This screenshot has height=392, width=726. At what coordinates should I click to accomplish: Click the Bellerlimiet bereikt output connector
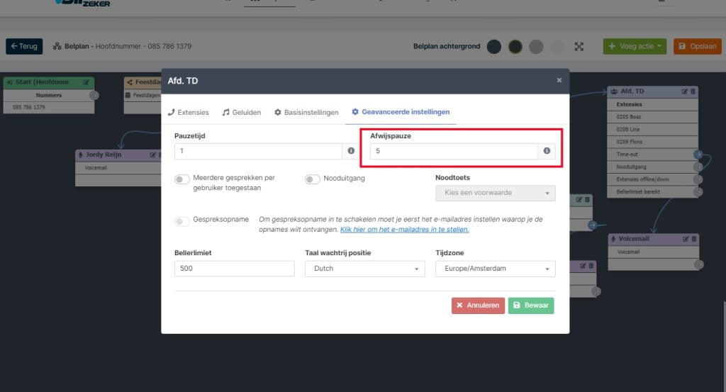point(698,191)
